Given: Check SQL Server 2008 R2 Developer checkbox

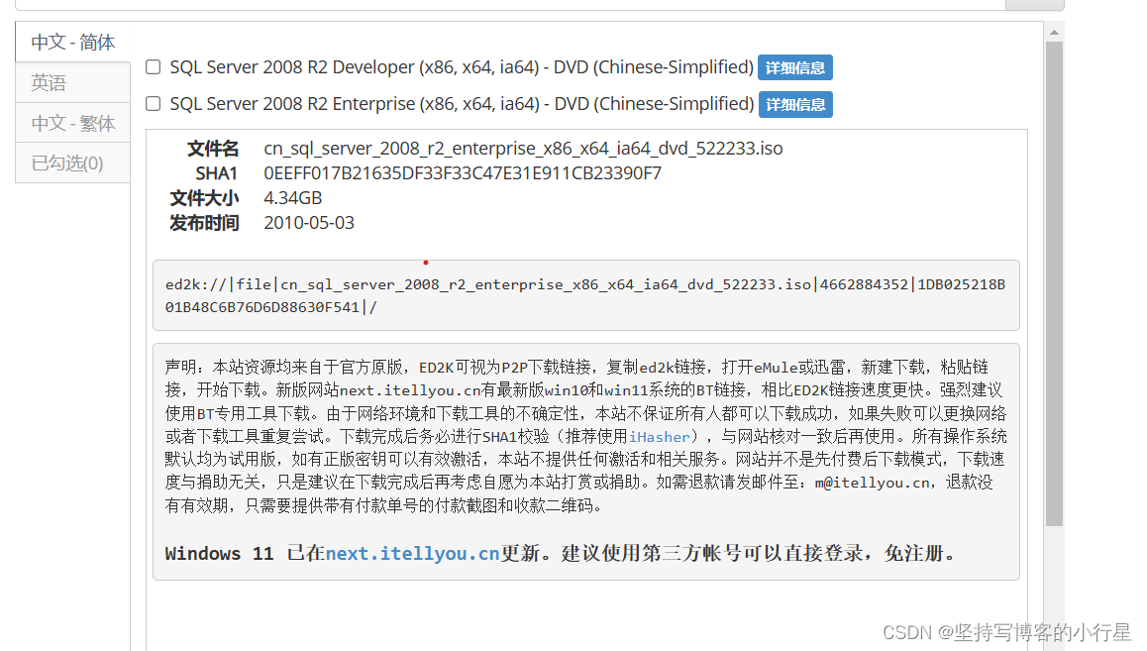Looking at the screenshot, I should click(x=153, y=67).
